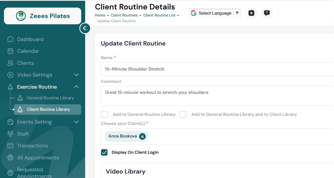Screen dimensions: 334x178
Task: Click the Client Routines breadcrumb link
Action: [124, 15]
